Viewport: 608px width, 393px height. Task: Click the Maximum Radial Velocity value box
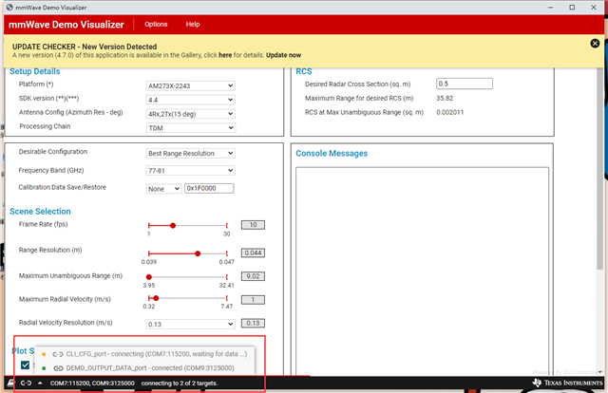tap(254, 300)
